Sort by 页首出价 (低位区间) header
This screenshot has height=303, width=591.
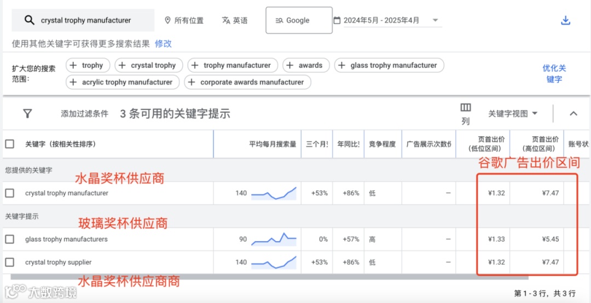pyautogui.click(x=486, y=144)
